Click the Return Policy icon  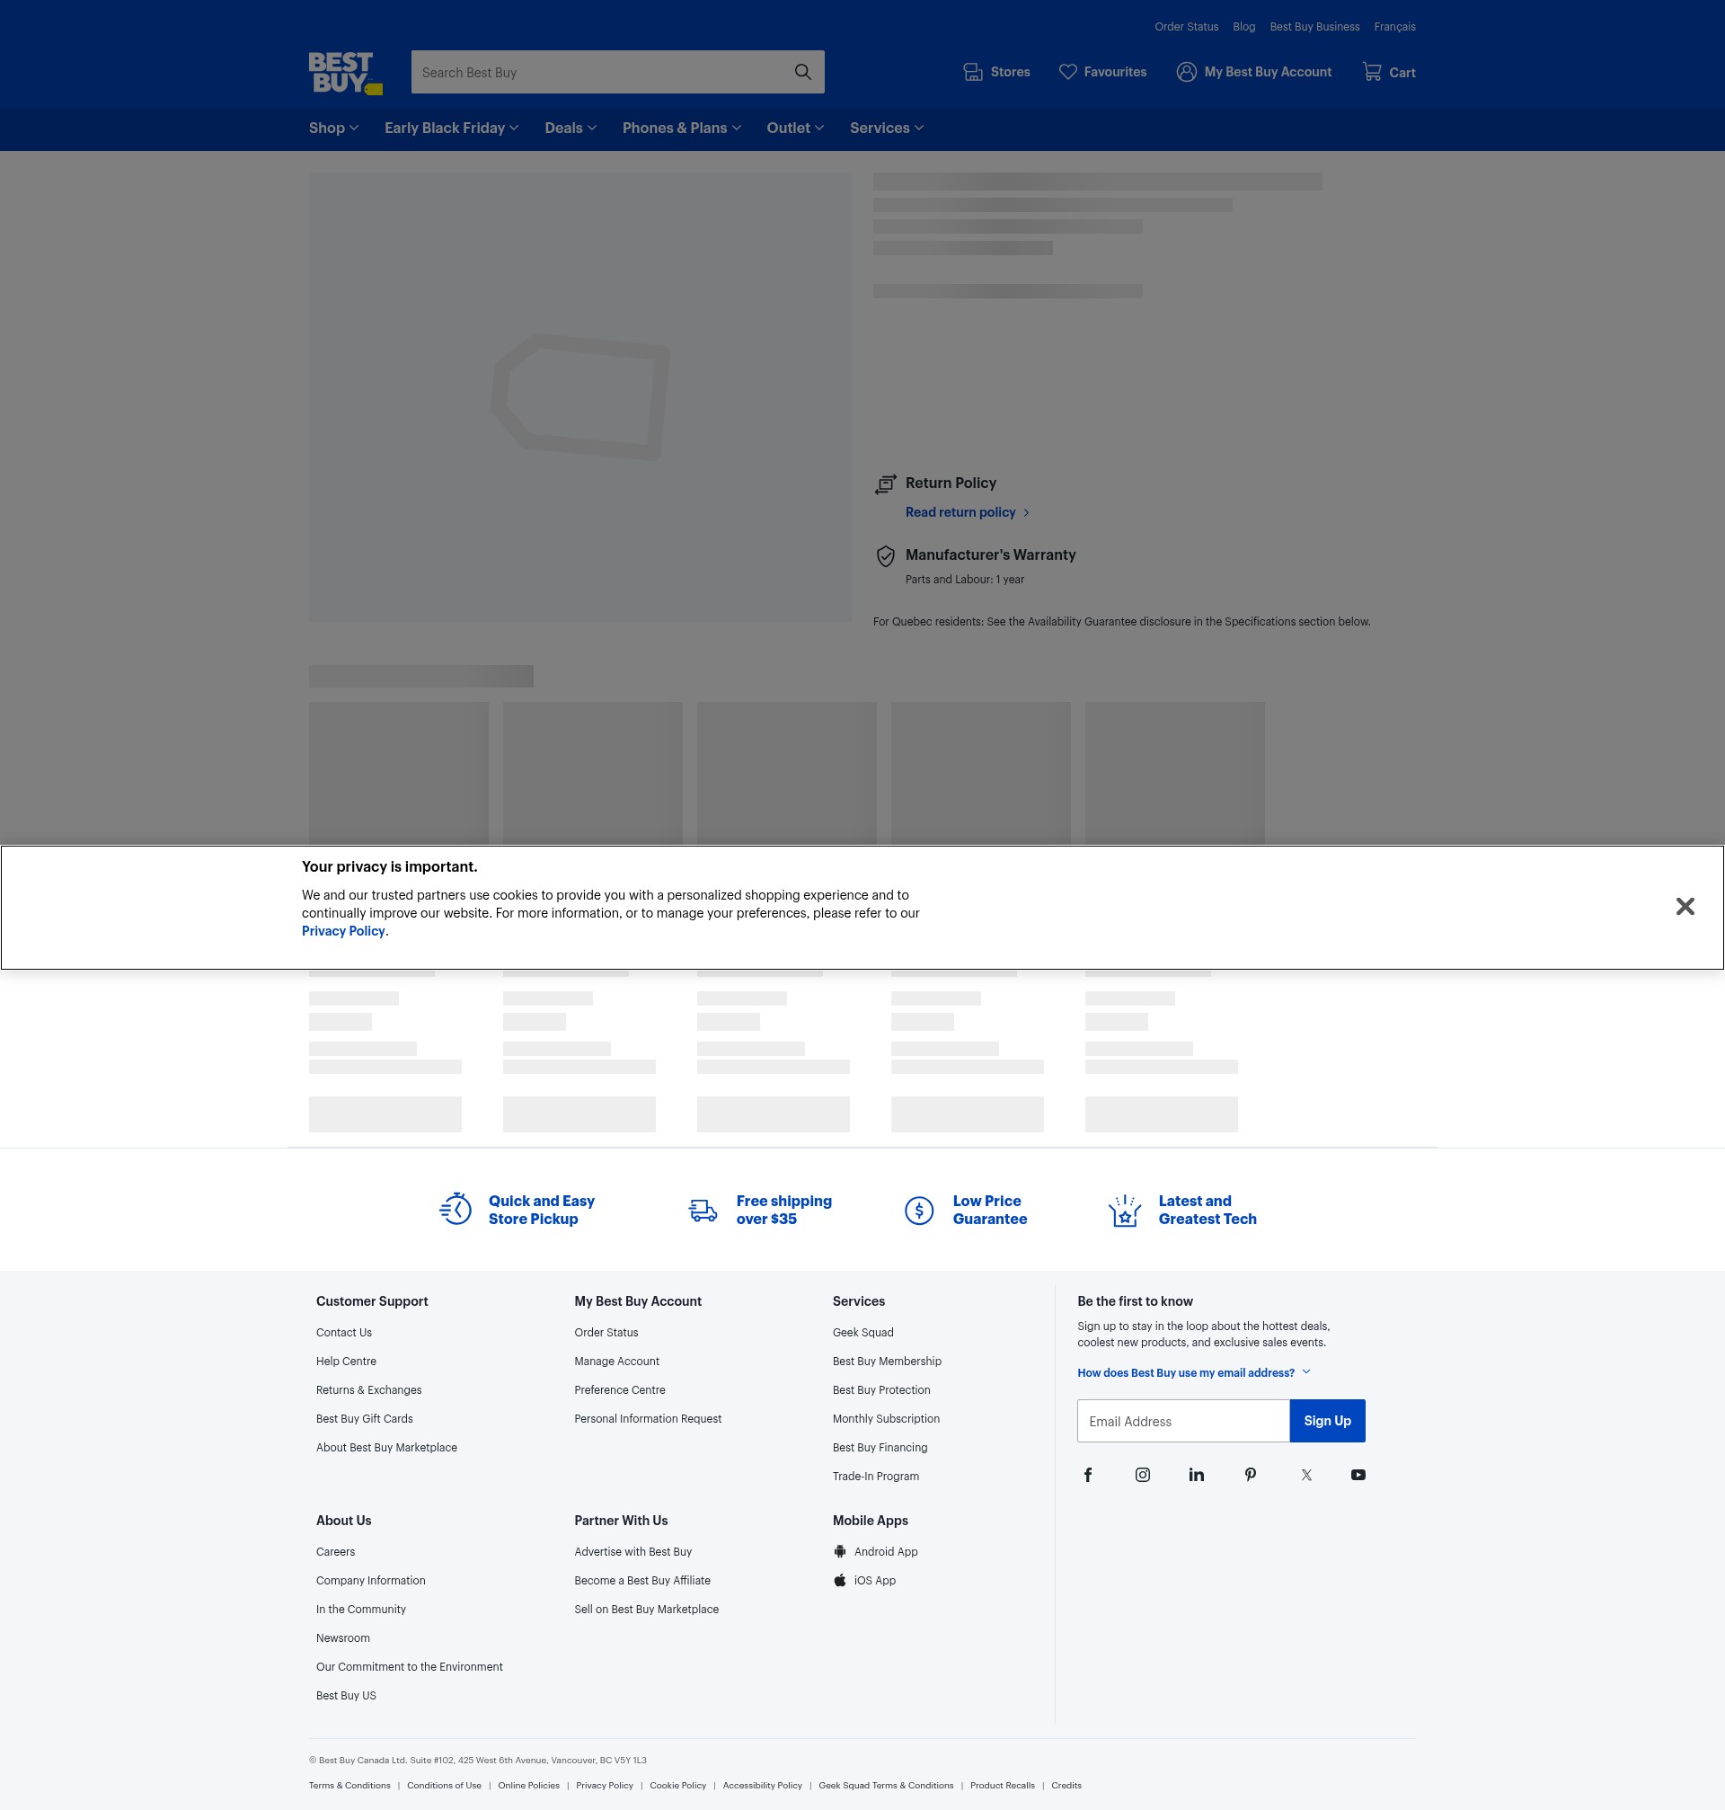(886, 484)
